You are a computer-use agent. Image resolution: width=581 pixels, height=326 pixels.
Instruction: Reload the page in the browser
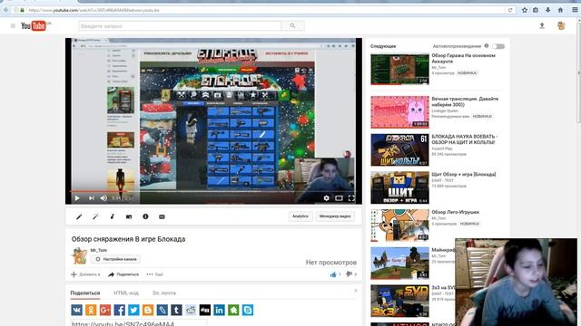coord(510,10)
